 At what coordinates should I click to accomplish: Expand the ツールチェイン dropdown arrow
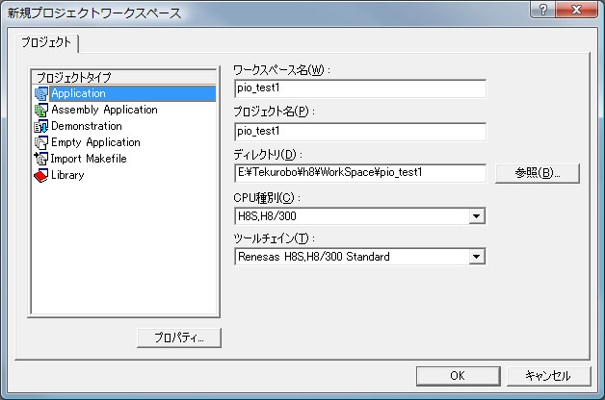pyautogui.click(x=476, y=257)
